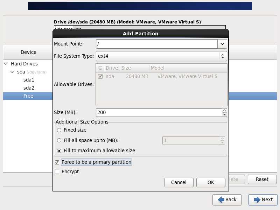This screenshot has width=280, height=210.
Task: Click the blue arrow icon on Next
Action: point(257,199)
